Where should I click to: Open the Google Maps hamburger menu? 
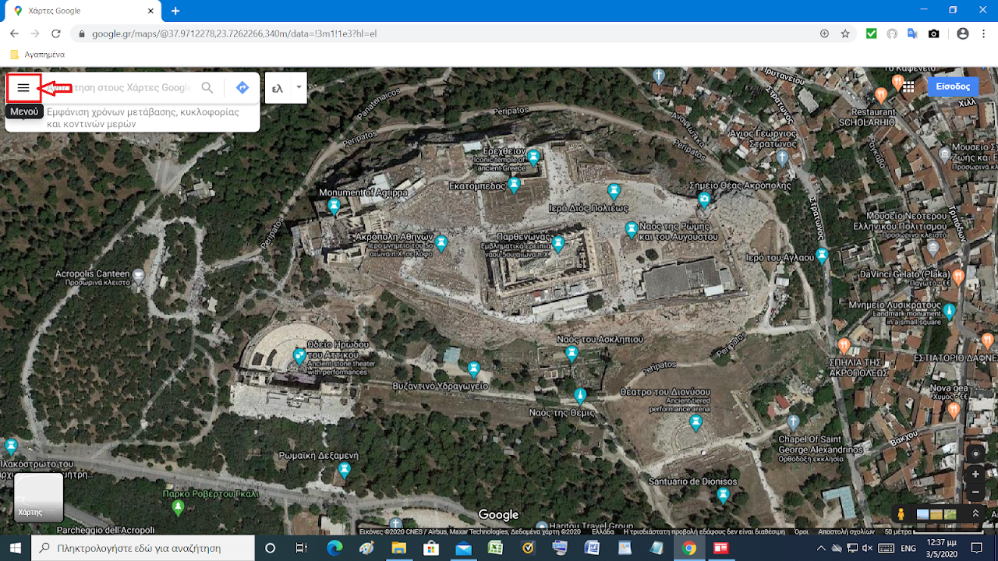[x=23, y=88]
